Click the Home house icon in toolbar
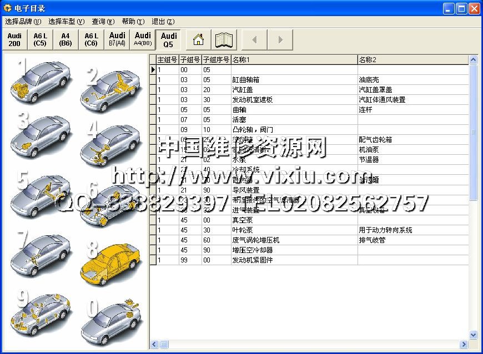This screenshot has height=354, width=483. point(198,40)
